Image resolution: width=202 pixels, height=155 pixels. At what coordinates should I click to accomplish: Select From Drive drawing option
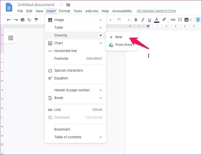click(x=123, y=45)
